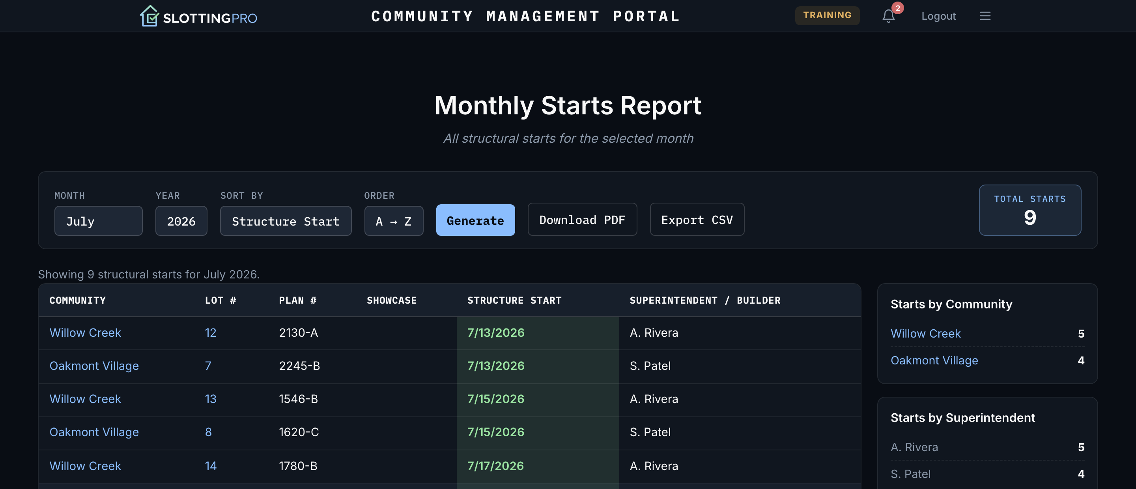This screenshot has height=489, width=1136.
Task: Click the Generate button
Action: [475, 220]
